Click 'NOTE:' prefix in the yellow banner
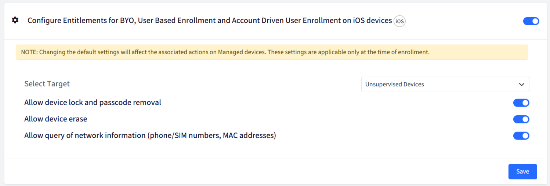This screenshot has width=550, height=186. (x=29, y=52)
